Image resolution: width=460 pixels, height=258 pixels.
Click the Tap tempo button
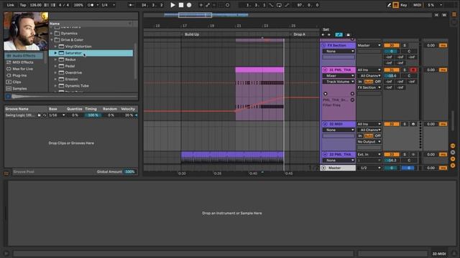[x=23, y=5]
